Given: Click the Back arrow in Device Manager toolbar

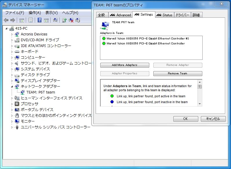Looking at the screenshot, I should 6,20.
